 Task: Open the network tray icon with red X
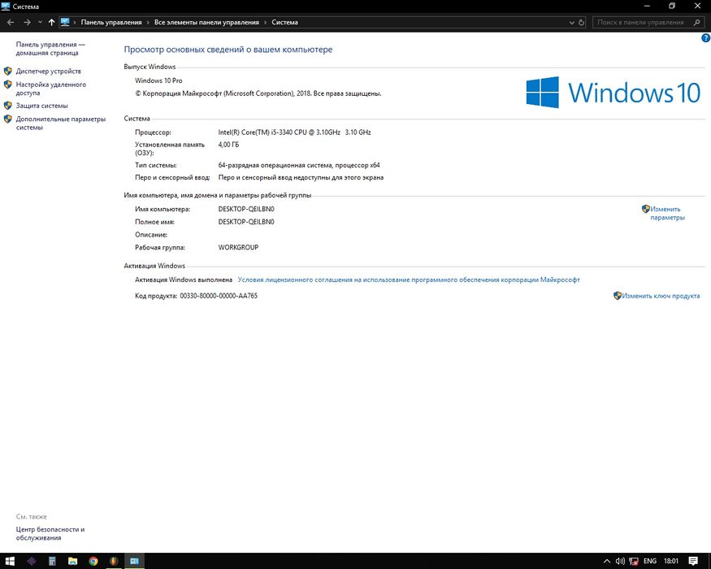coord(634,562)
